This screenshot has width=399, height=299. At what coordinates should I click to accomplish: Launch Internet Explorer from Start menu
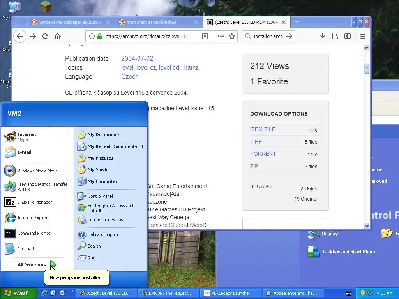click(37, 218)
